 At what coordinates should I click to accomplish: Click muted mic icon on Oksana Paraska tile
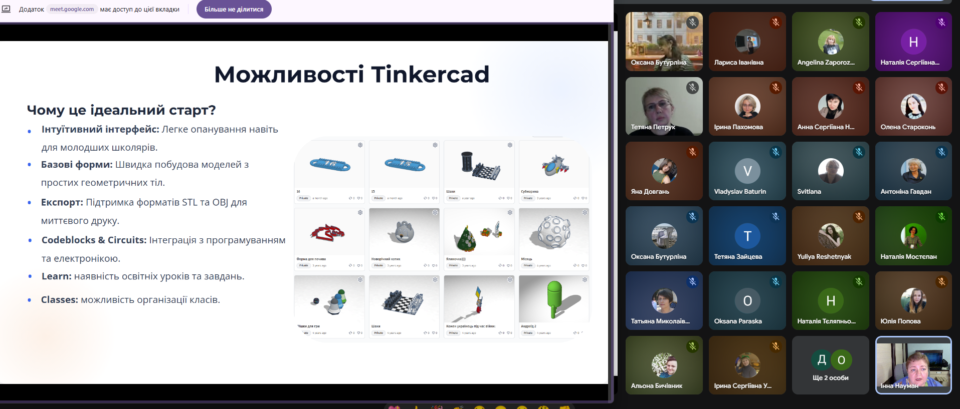[776, 282]
